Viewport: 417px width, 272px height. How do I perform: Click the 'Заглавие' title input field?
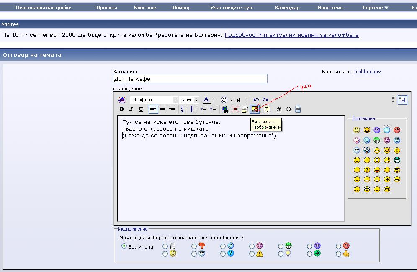(190, 79)
